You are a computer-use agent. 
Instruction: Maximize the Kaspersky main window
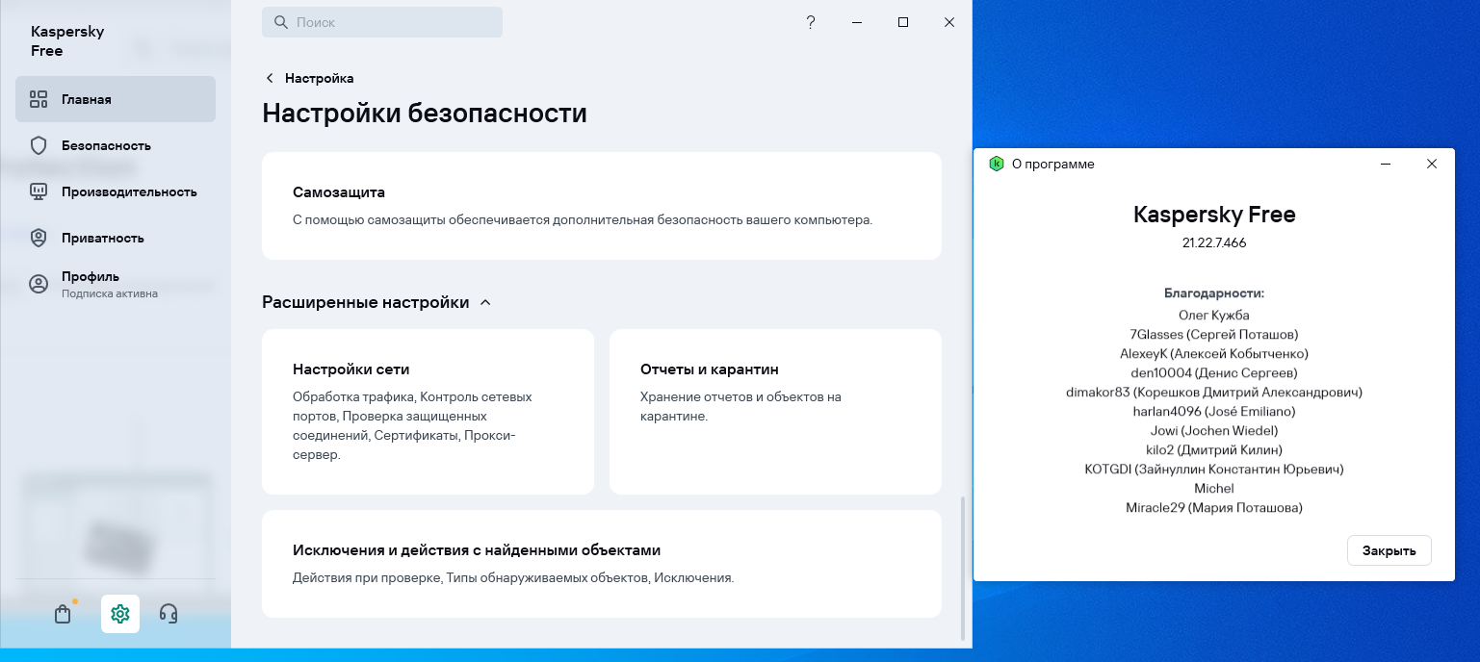(x=903, y=22)
